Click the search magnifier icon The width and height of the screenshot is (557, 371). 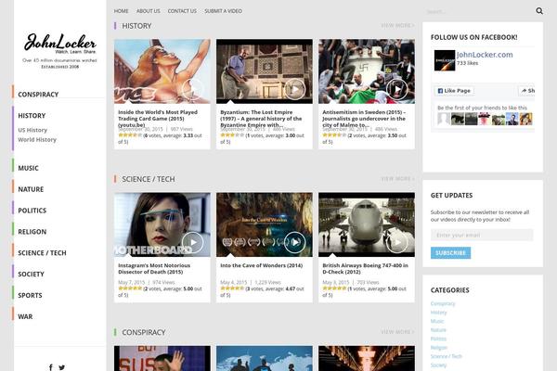[x=539, y=11]
